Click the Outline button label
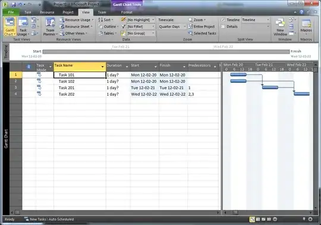Image resolution: width=321 pixels, height=225 pixels. pyautogui.click(x=110, y=27)
